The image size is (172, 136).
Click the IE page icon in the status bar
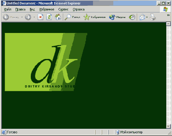[4, 132]
